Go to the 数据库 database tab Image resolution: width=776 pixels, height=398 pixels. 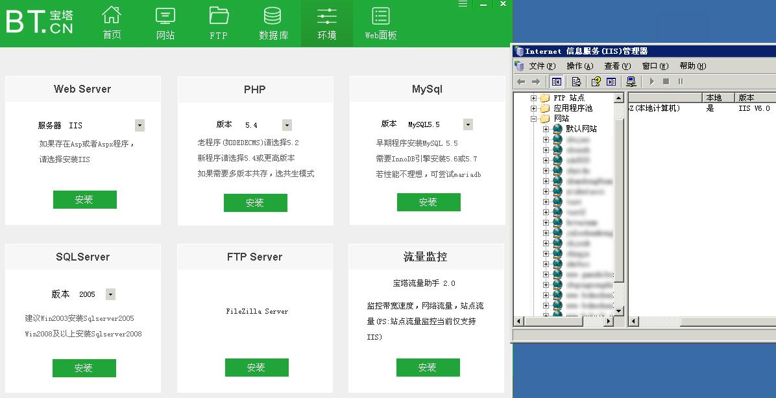273,23
